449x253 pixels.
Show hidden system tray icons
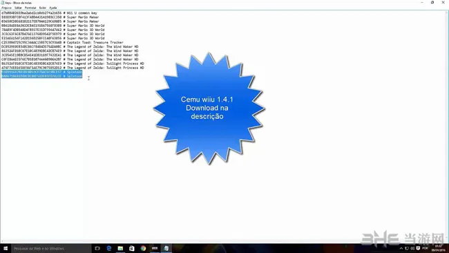[401, 248]
